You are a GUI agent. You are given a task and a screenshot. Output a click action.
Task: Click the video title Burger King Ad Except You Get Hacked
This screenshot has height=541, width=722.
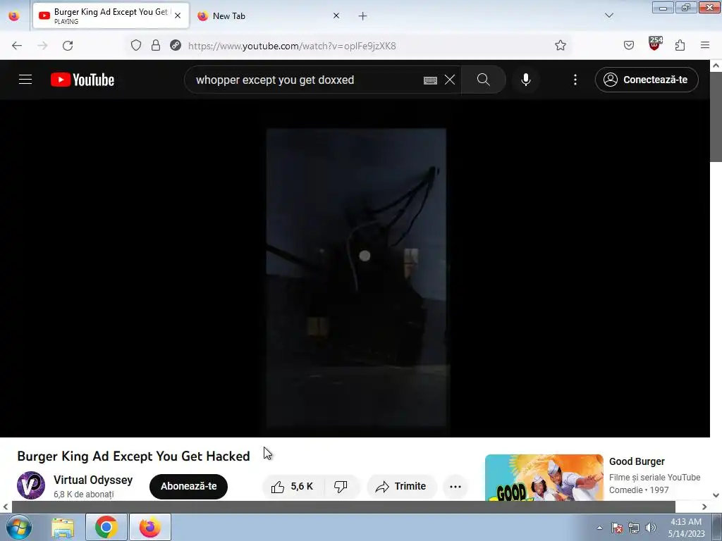[133, 456]
